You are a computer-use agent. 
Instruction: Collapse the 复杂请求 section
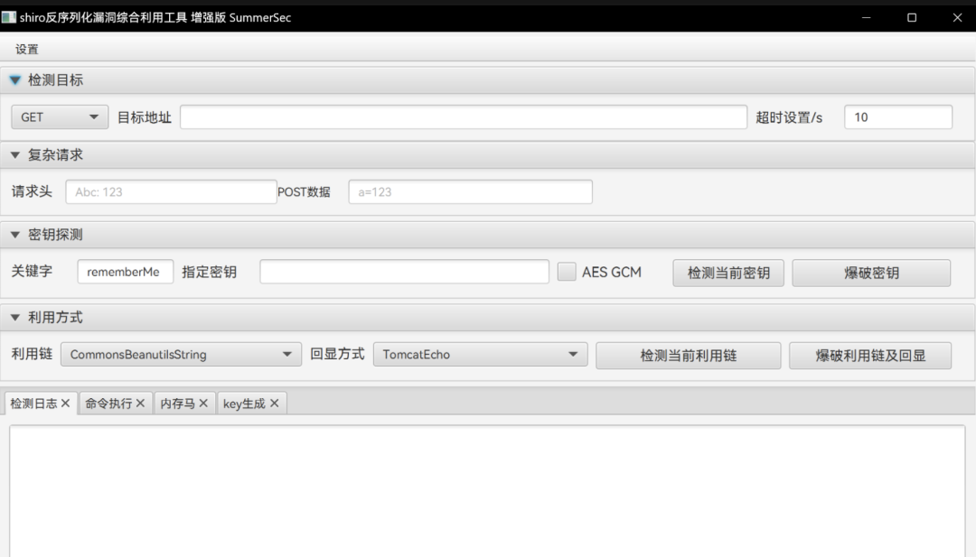(x=15, y=154)
